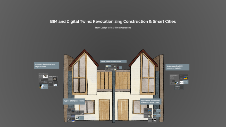Open the slide thumbnail with rainbow heatmap image
This screenshot has width=226, height=127.
pyautogui.click(x=184, y=77)
